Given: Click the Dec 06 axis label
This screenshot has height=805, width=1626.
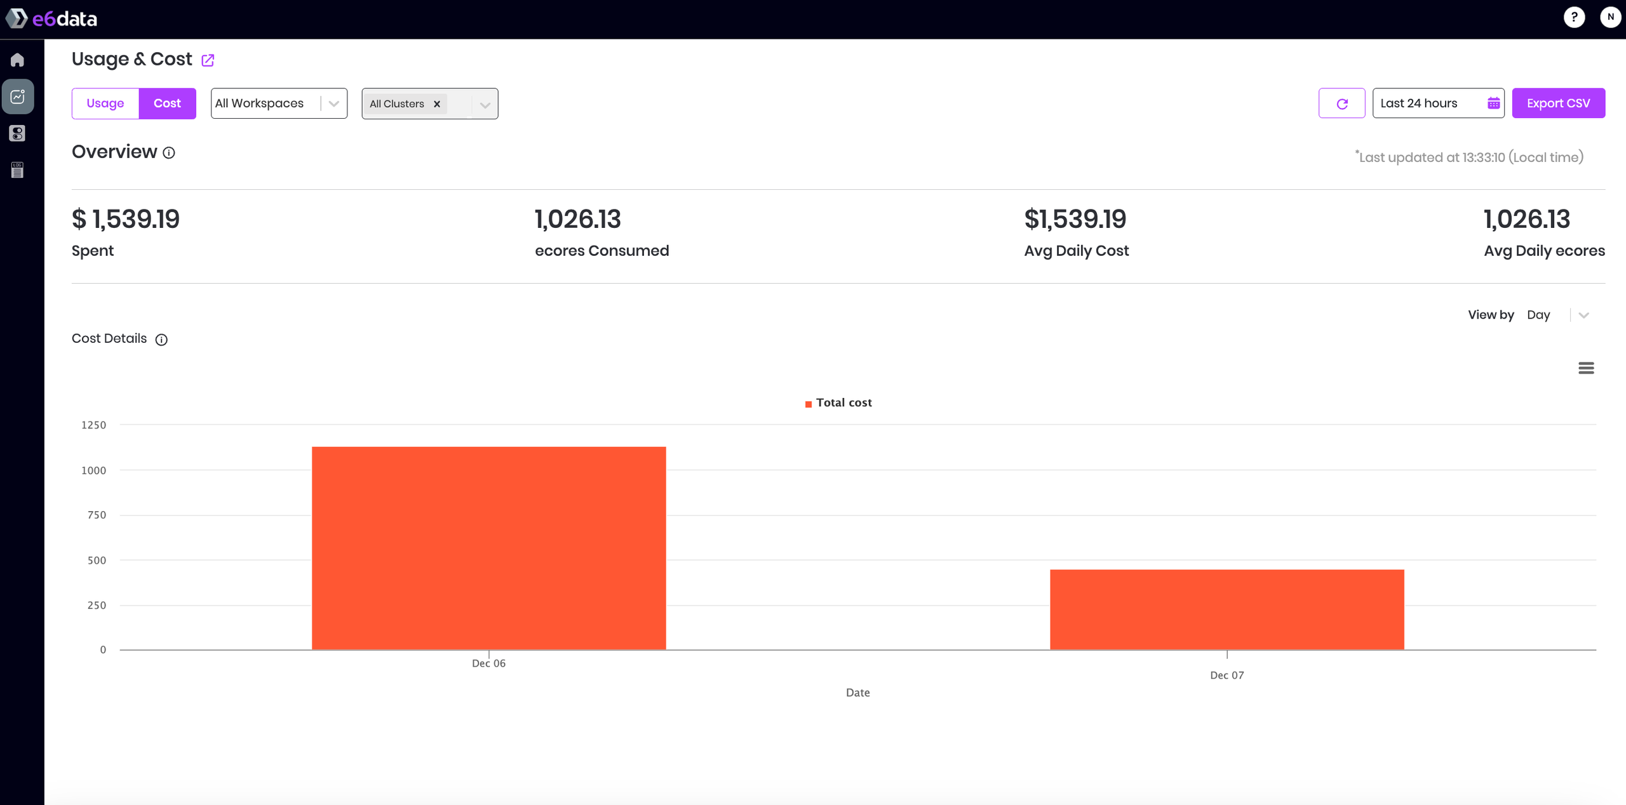Looking at the screenshot, I should (488, 663).
